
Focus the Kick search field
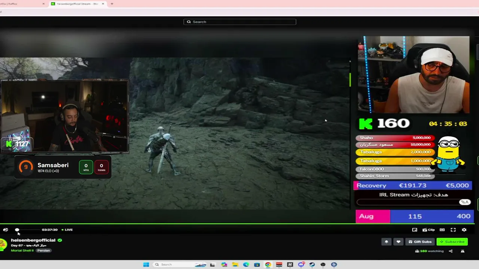click(240, 22)
